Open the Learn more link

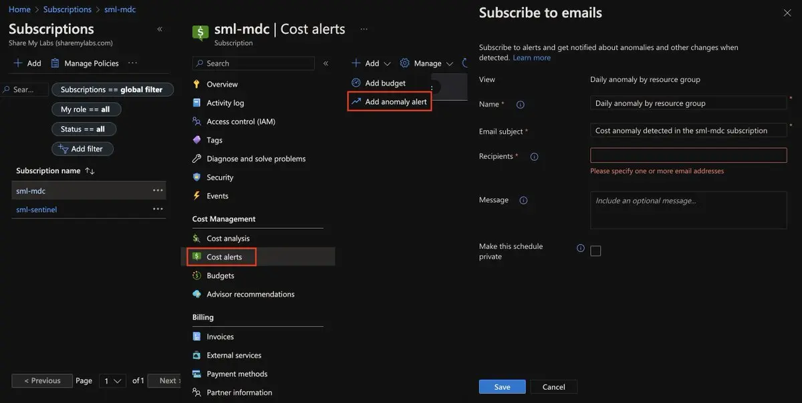[x=531, y=58]
